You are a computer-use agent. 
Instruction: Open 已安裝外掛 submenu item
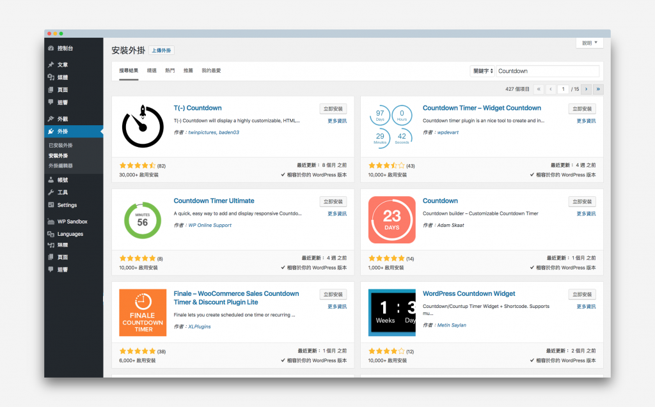pyautogui.click(x=61, y=145)
